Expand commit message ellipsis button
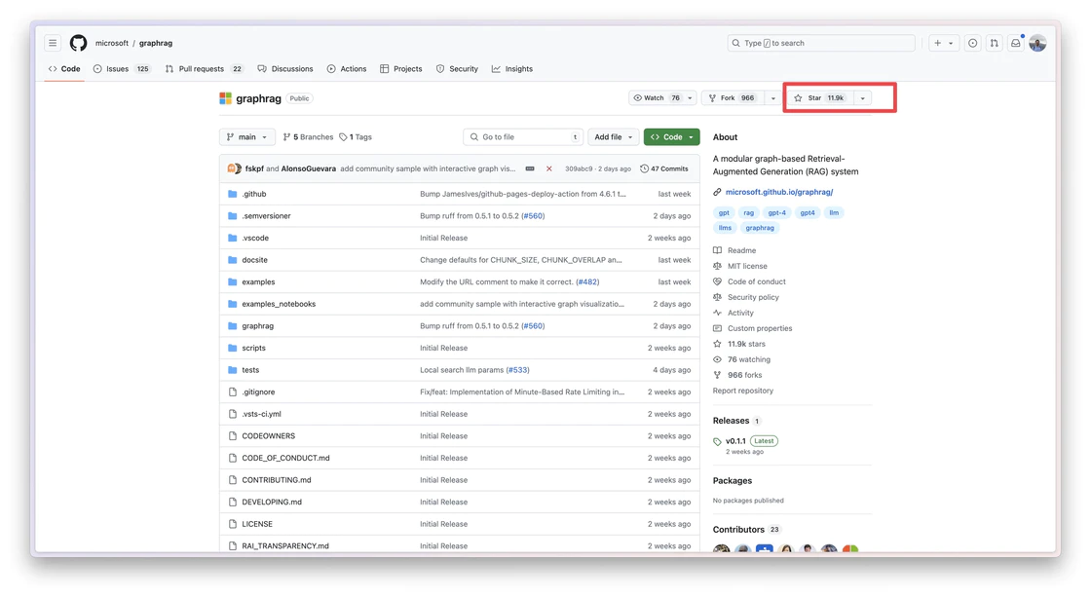 point(530,169)
